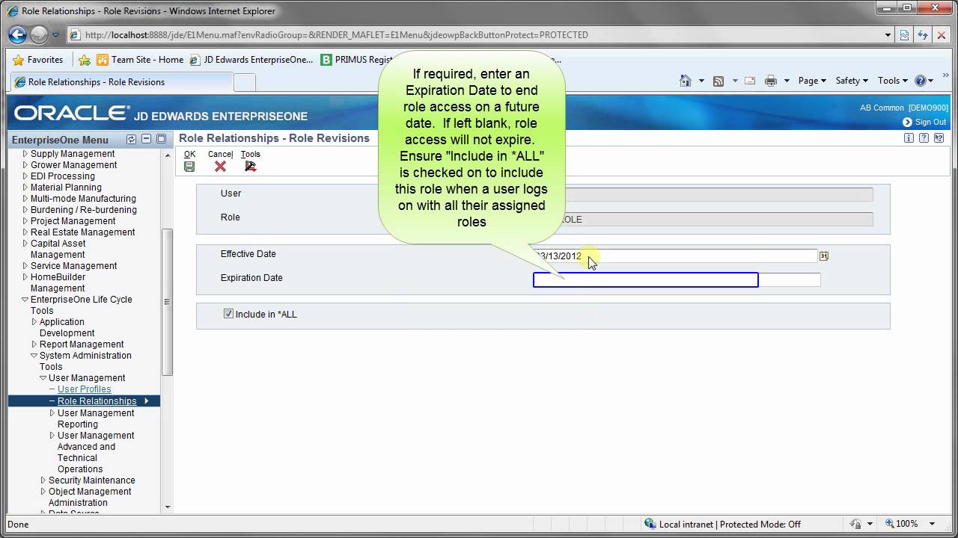Uncheck the Include in *ALL checkbox

pos(228,314)
